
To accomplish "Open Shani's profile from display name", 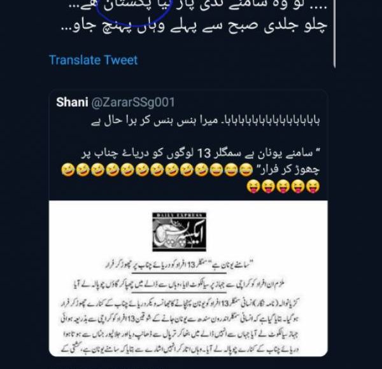I will (72, 102).
